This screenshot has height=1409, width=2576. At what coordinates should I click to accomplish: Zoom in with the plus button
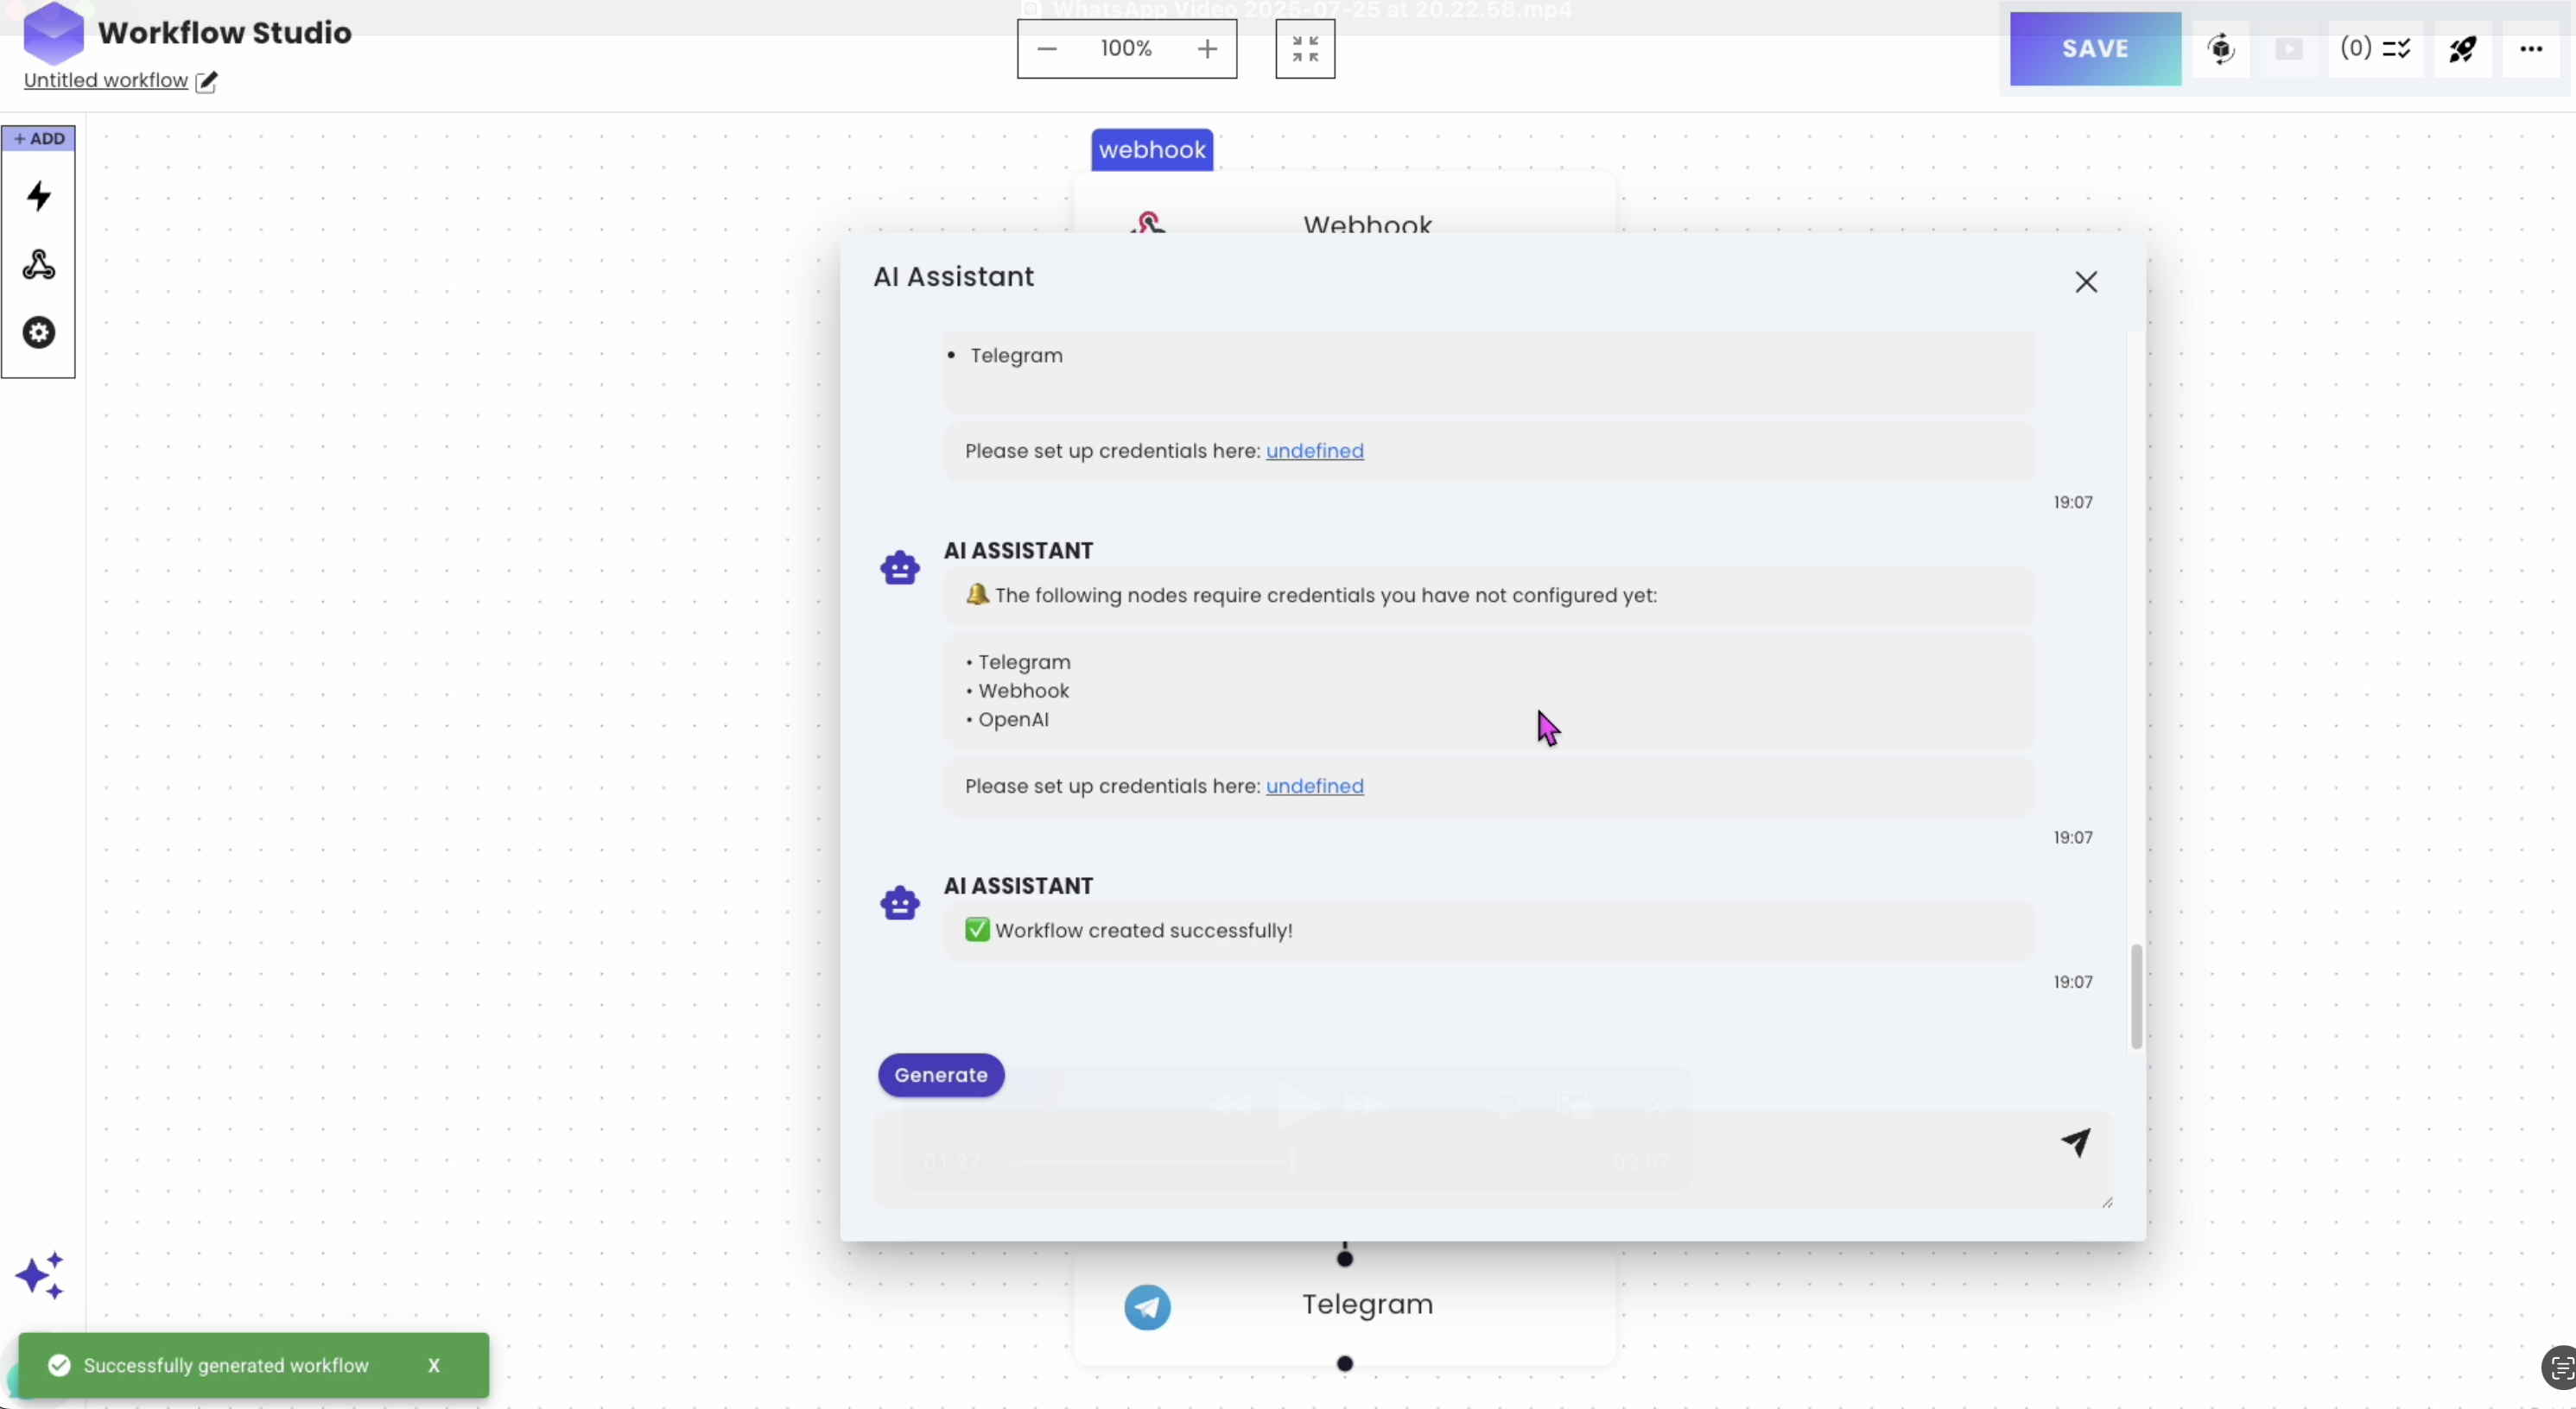click(x=1207, y=48)
